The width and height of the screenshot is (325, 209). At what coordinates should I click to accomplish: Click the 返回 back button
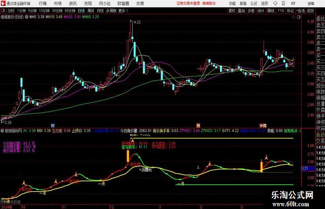coord(310,11)
